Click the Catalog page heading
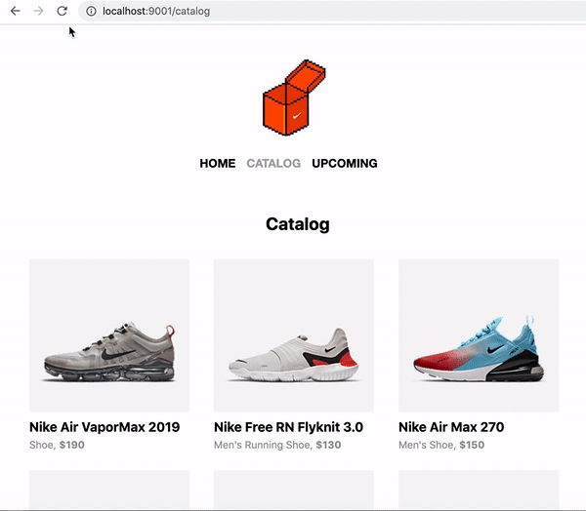The image size is (586, 511). point(297,224)
